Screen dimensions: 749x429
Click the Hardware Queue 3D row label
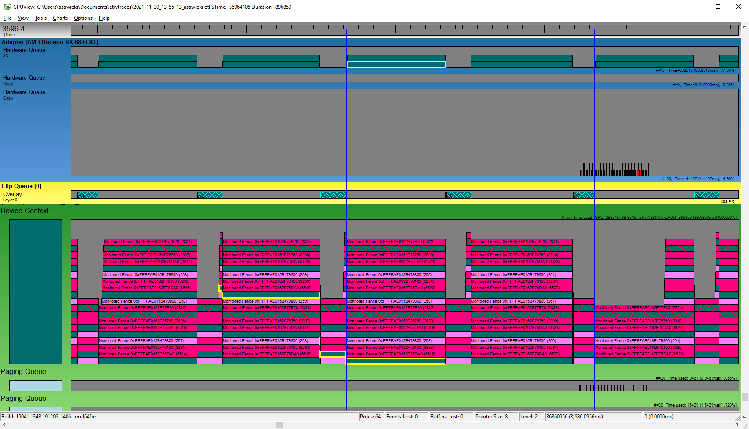tap(24, 52)
